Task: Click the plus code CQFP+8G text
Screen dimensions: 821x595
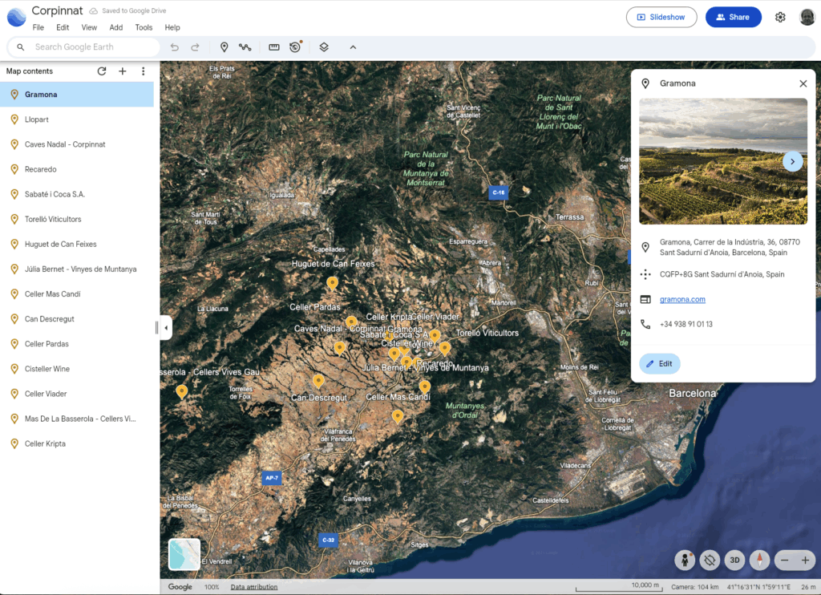Action: pos(722,274)
